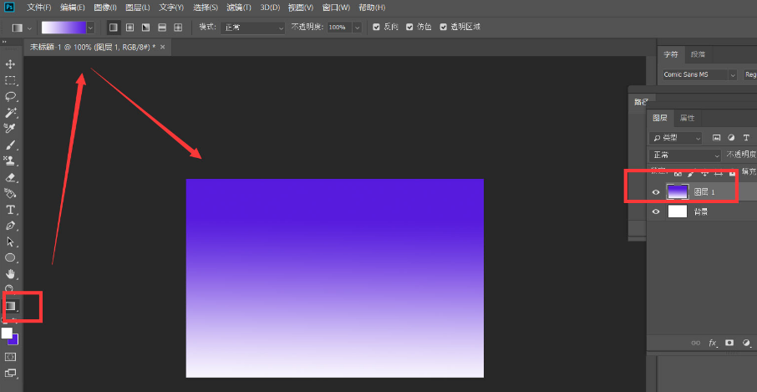Viewport: 757px width, 392px height.
Task: Select the Hand tool
Action: (11, 273)
